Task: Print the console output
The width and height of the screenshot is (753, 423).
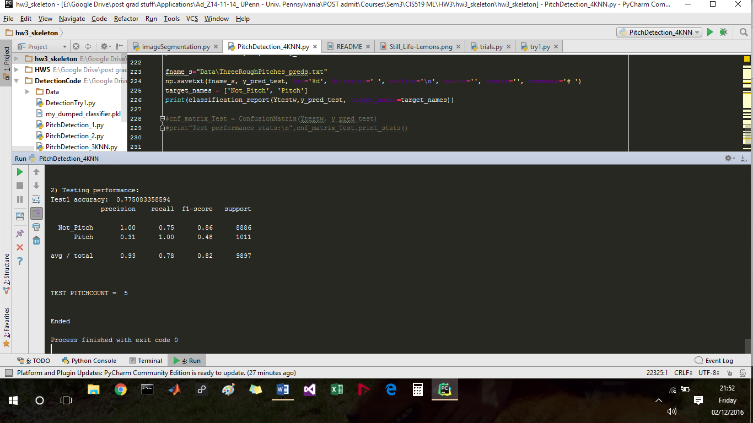Action: coord(36,227)
